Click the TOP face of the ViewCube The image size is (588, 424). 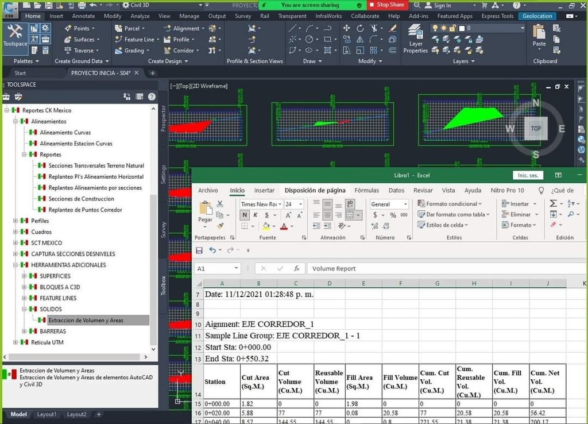point(536,128)
